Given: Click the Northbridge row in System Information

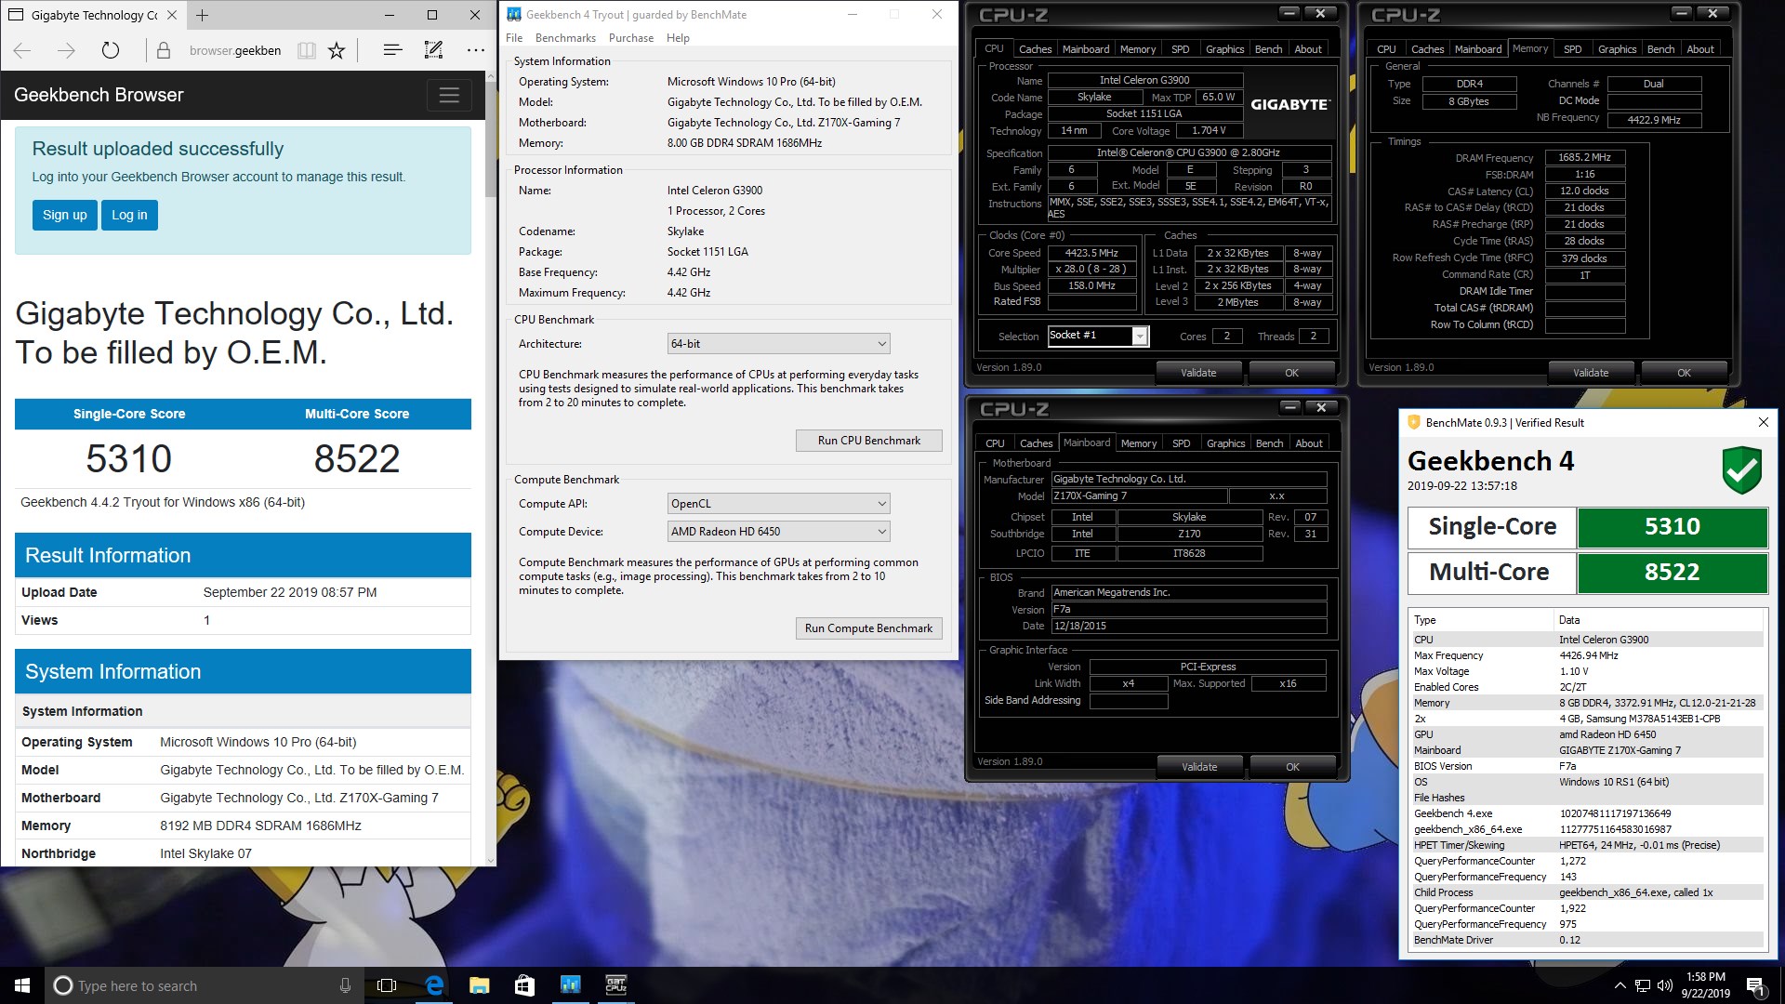Looking at the screenshot, I should point(243,853).
